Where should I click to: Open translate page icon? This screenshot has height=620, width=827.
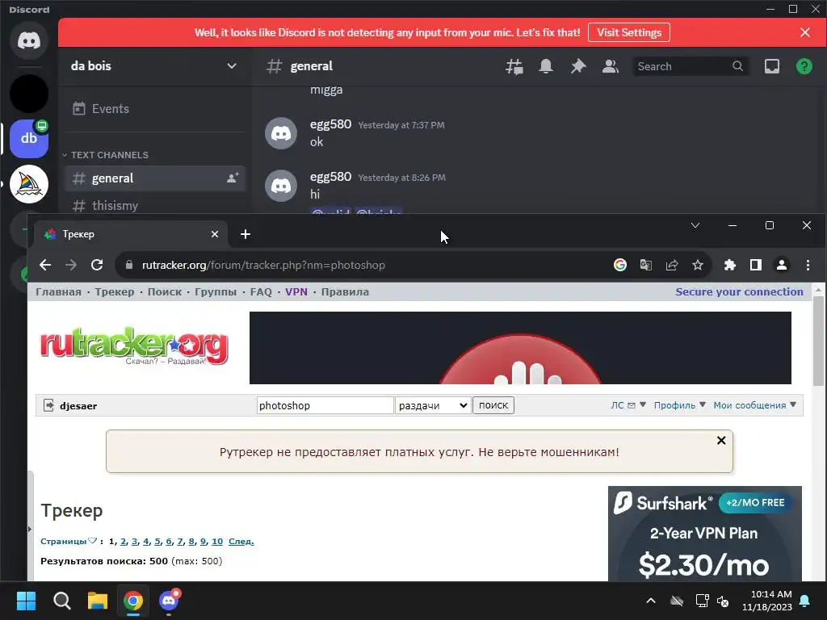click(x=645, y=265)
